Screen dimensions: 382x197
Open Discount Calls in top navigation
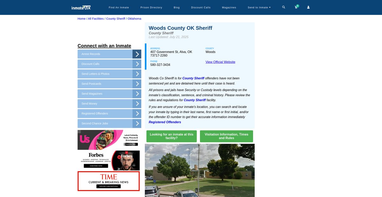[201, 7]
